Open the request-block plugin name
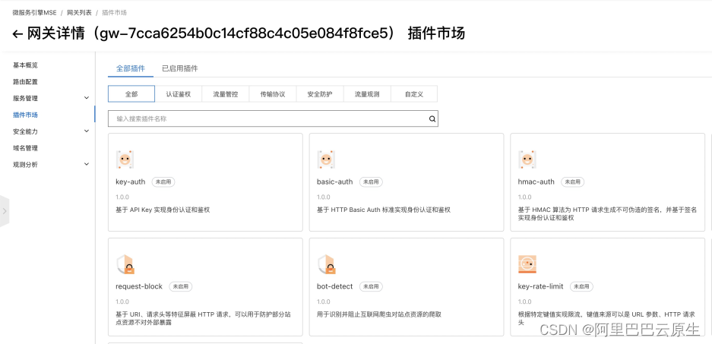 click(x=139, y=286)
